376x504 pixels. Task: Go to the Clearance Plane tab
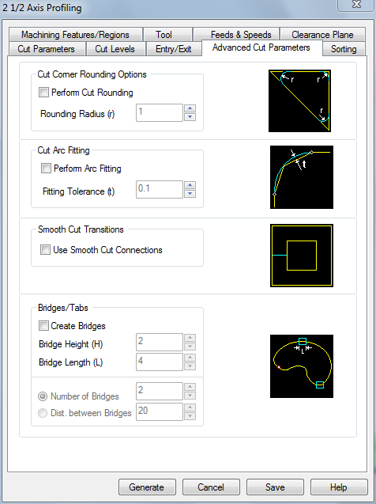322,35
